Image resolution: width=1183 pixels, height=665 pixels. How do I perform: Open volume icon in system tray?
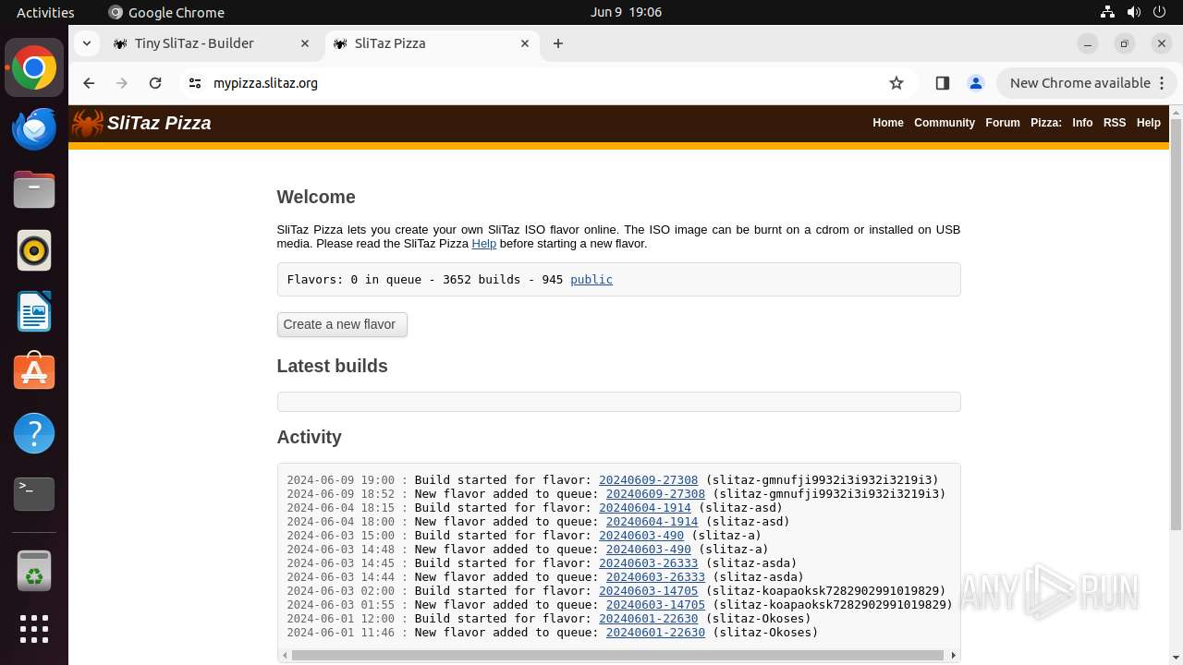coord(1134,12)
